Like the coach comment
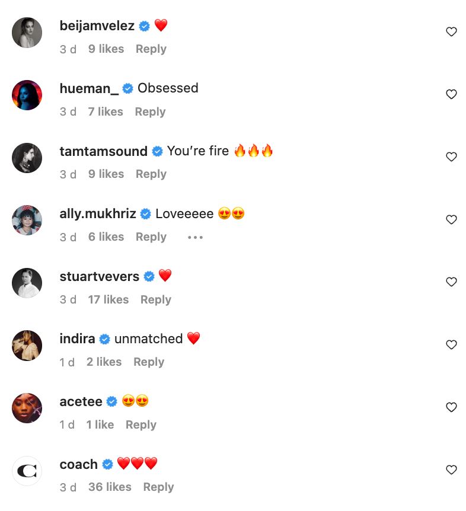 coord(451,470)
